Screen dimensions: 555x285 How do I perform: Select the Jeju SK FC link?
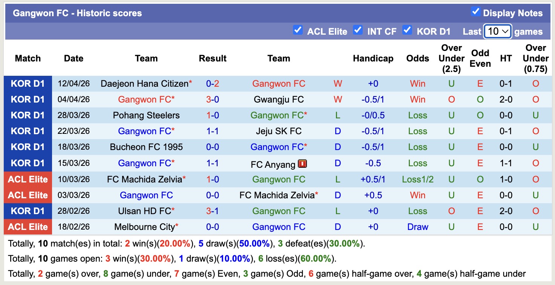pyautogui.click(x=279, y=131)
